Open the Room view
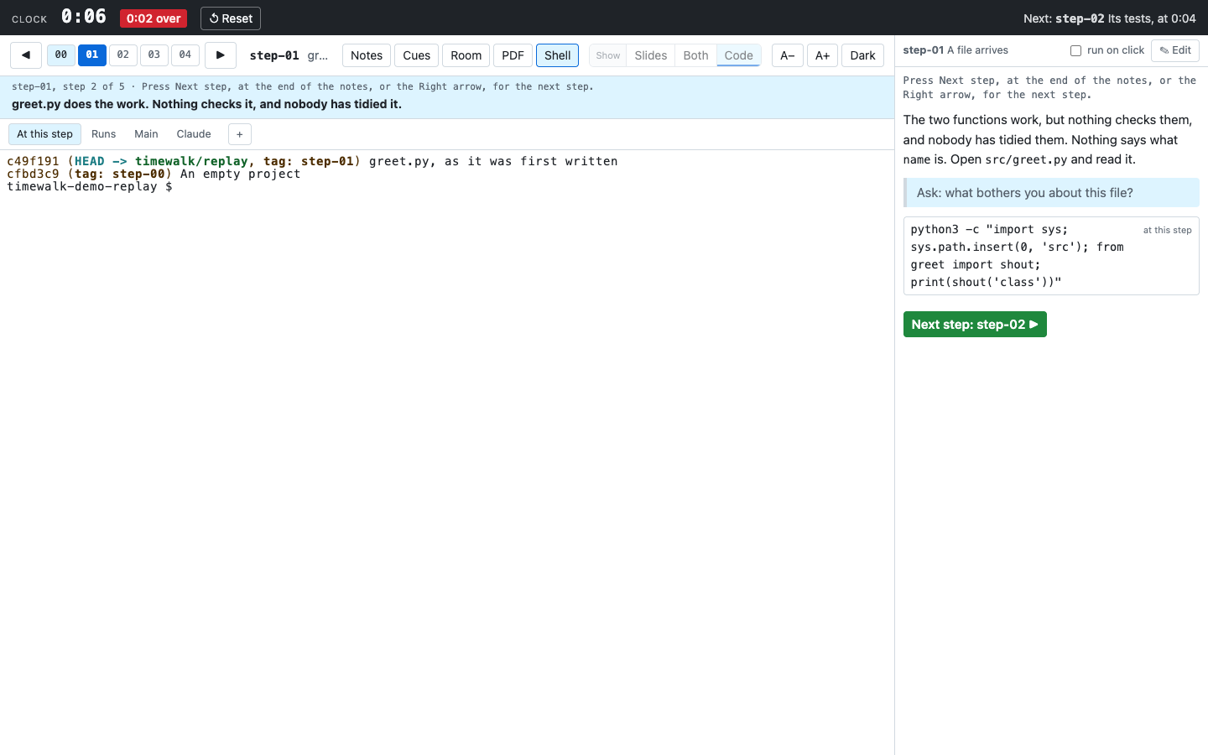Image resolution: width=1208 pixels, height=755 pixels. click(466, 55)
